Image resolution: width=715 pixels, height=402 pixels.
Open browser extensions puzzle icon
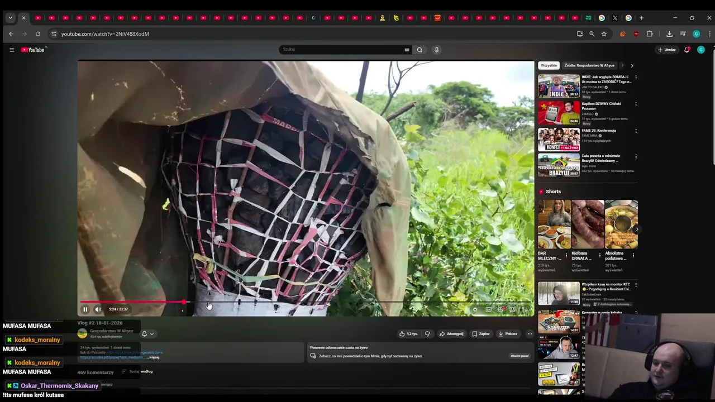pyautogui.click(x=650, y=34)
